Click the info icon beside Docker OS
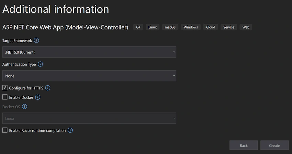 click(24, 107)
